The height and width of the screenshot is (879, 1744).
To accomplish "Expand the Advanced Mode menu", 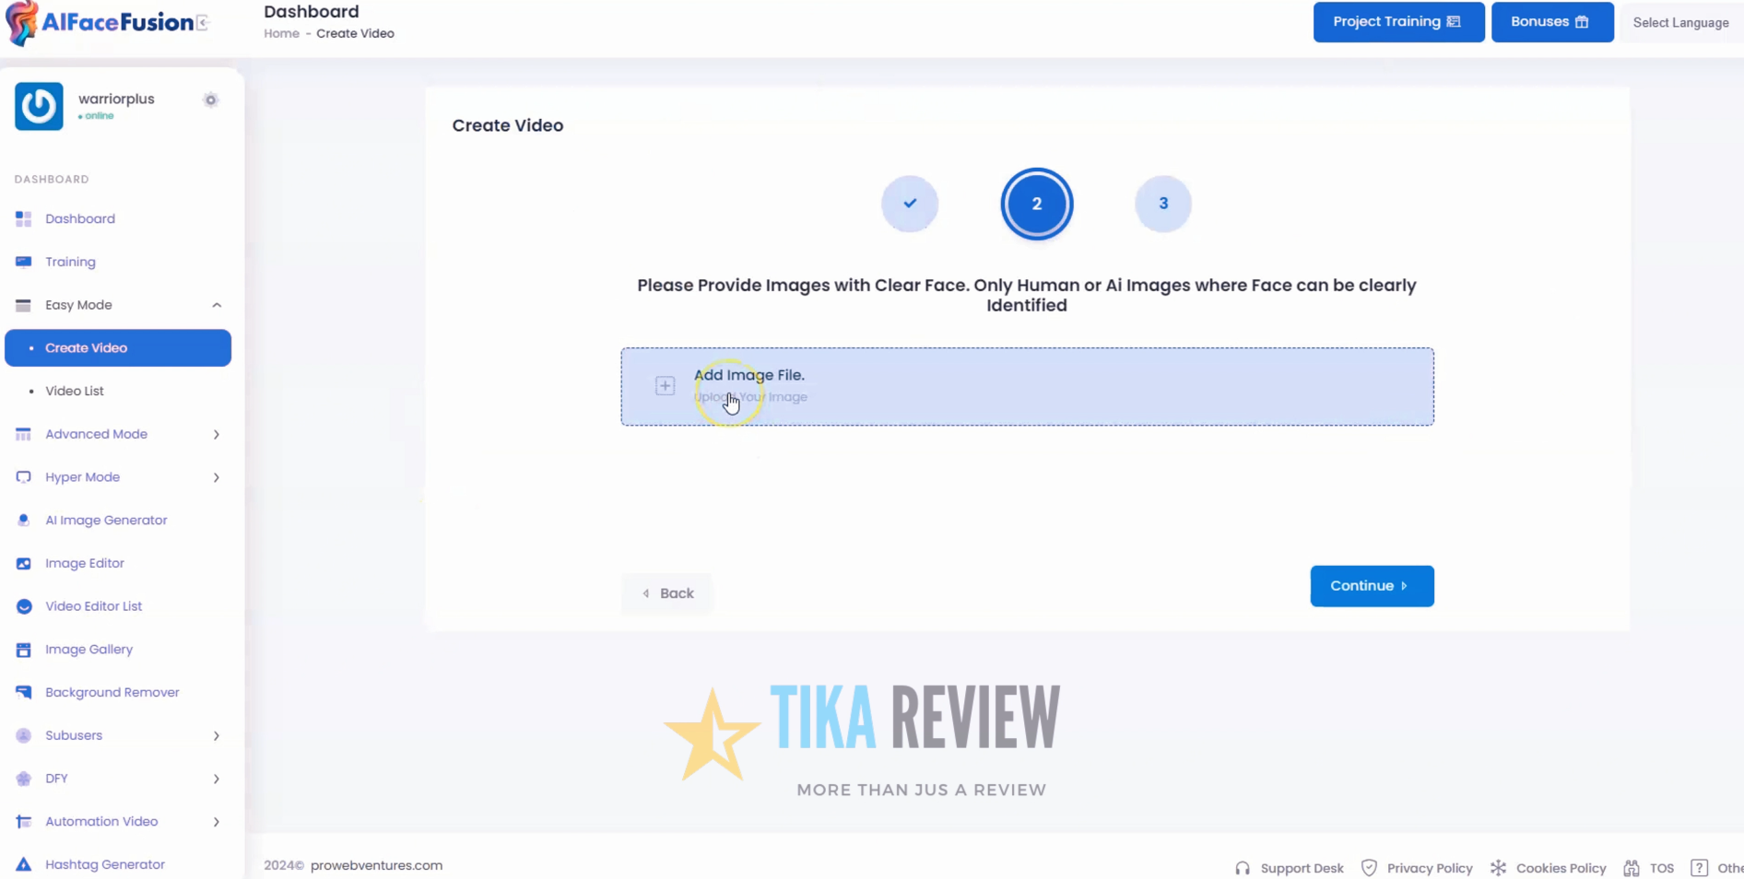I will pos(216,434).
